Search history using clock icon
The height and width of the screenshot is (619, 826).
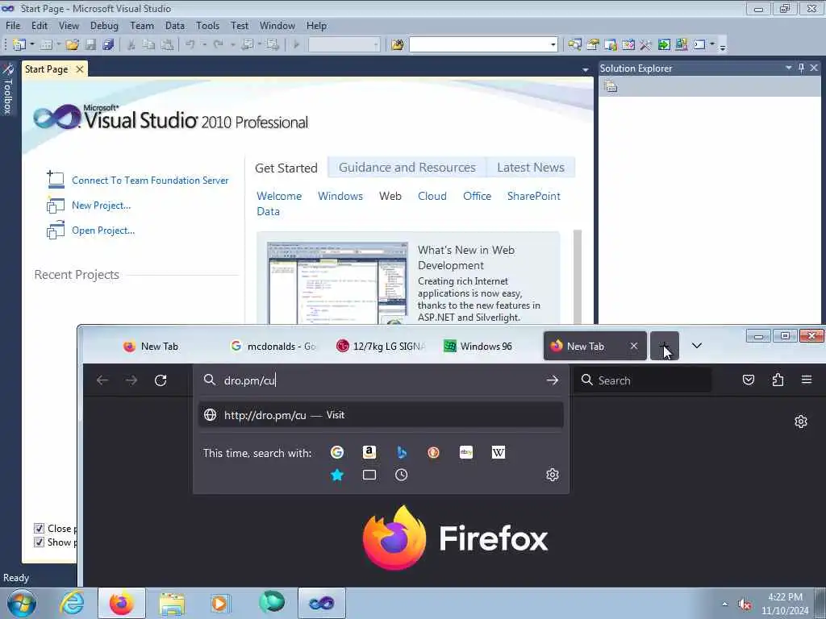(402, 475)
